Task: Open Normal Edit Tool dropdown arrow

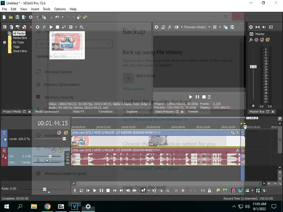Action: (x=149, y=190)
